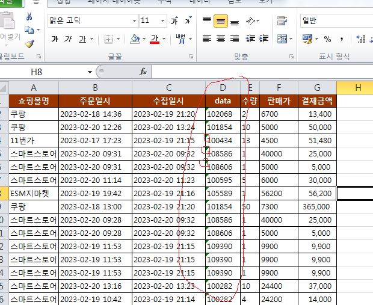Open fill color dropdown arrow
Image resolution: width=373 pixels, height=305 pixels.
click(144, 39)
